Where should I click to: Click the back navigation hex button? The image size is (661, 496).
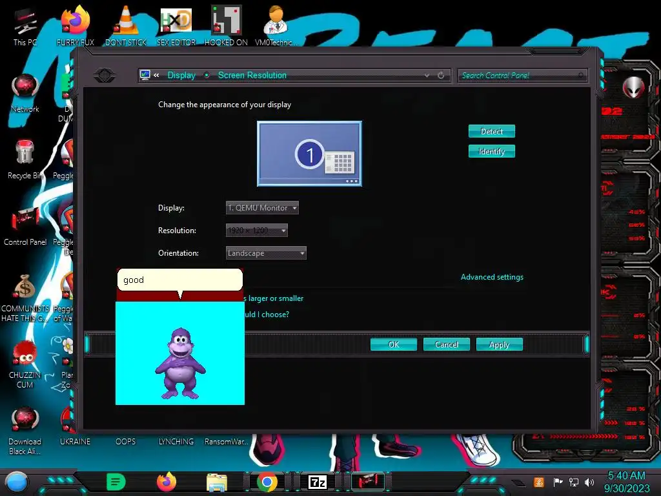pos(105,76)
